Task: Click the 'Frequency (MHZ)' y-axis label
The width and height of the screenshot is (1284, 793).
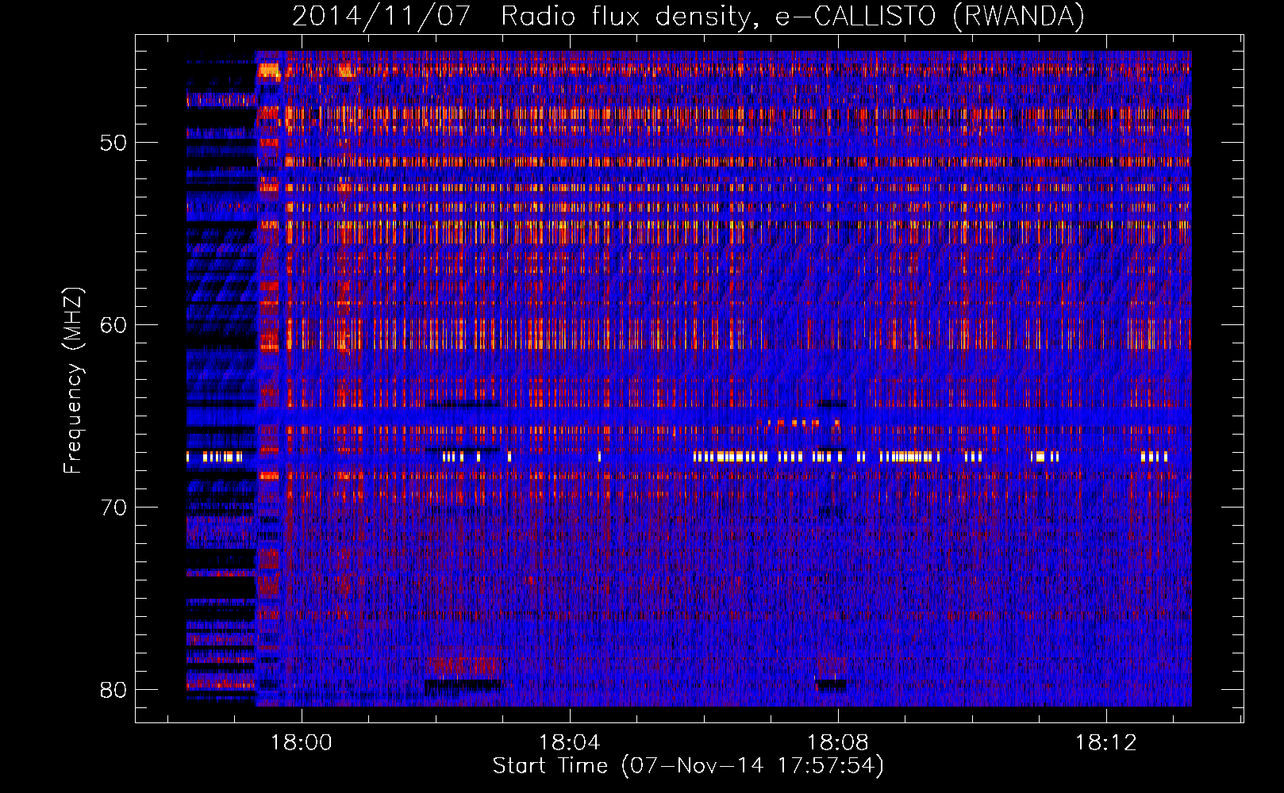Action: pos(73,381)
